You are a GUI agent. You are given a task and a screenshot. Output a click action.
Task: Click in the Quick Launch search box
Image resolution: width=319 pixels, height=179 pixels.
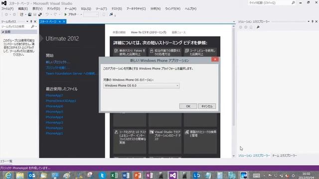[270, 3]
